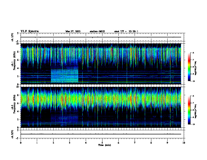The height and width of the screenshot is (160, 207).
Task: Click the "Time (min)" x-axis label
Action: pos(105,145)
